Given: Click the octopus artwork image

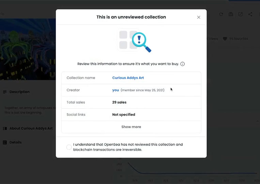Looking at the screenshot, I should (x=28, y=49).
